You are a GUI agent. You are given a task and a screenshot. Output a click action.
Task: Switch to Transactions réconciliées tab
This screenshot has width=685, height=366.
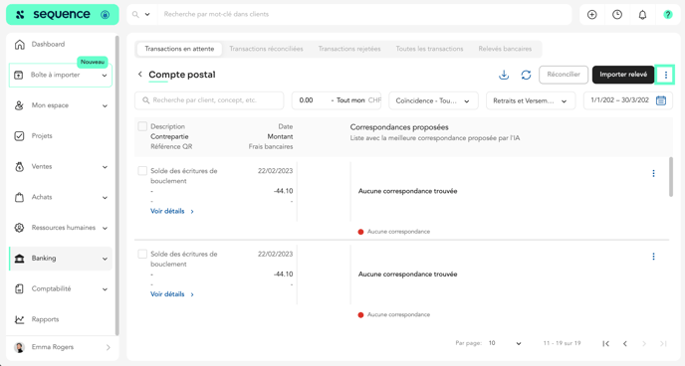click(x=266, y=49)
